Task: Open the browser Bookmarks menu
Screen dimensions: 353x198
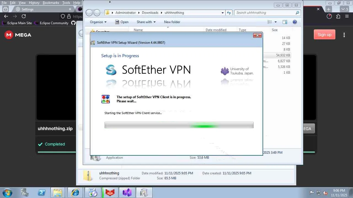Action: tap(51, 3)
